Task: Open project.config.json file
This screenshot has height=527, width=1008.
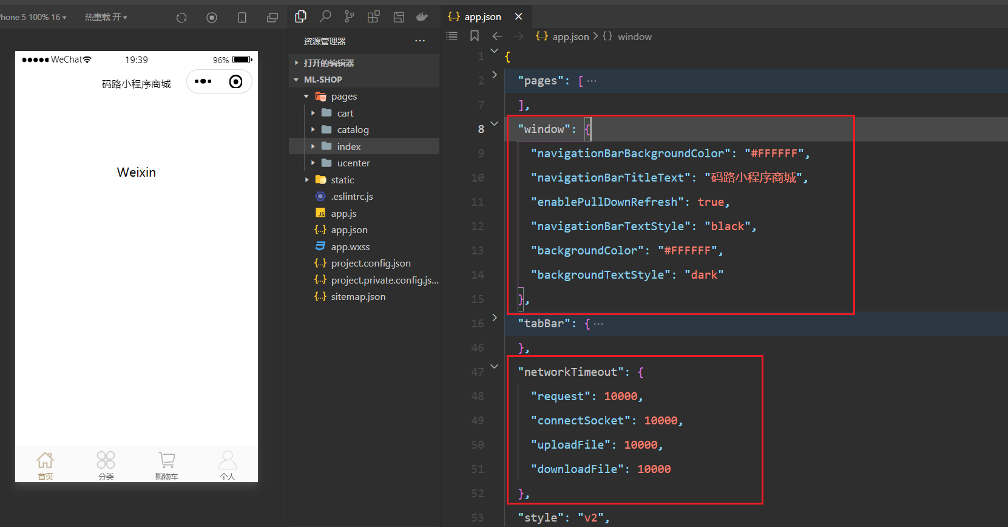Action: coord(364,263)
